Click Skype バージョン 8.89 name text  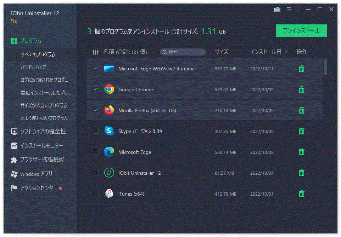140,131
